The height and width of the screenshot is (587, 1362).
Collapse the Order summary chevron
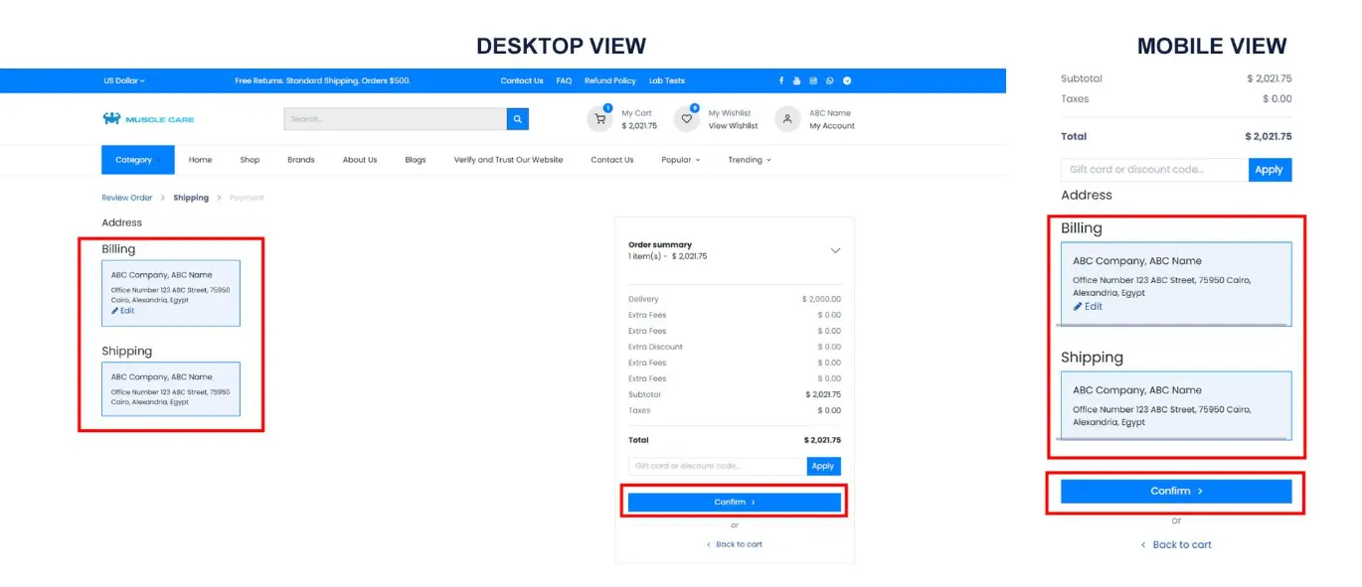pyautogui.click(x=835, y=250)
